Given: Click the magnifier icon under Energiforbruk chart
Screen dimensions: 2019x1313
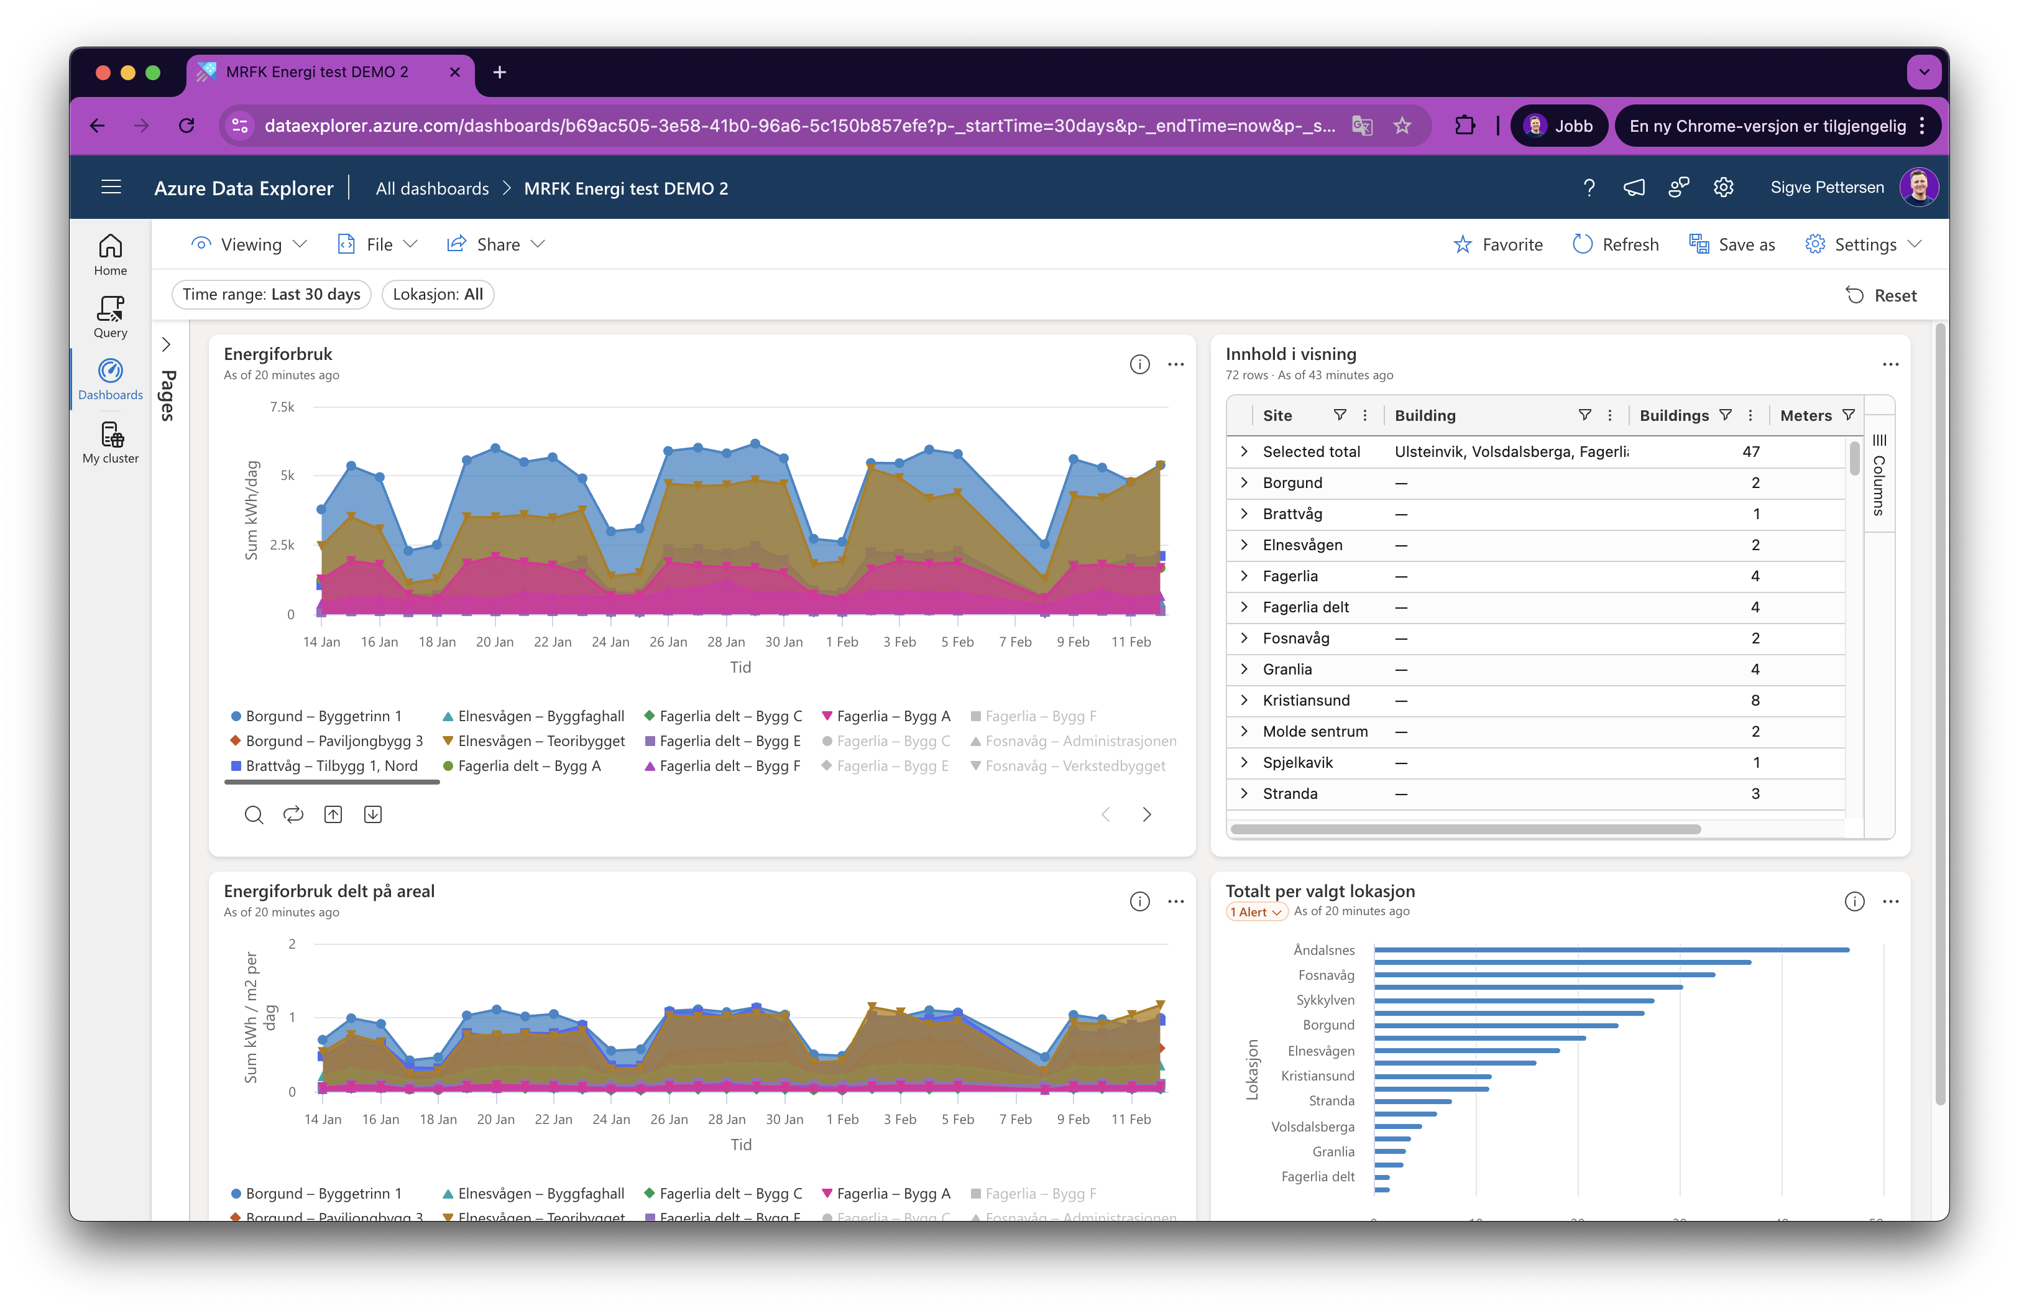Looking at the screenshot, I should coord(254,814).
